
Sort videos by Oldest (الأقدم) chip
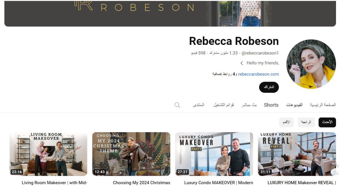[x=286, y=122]
